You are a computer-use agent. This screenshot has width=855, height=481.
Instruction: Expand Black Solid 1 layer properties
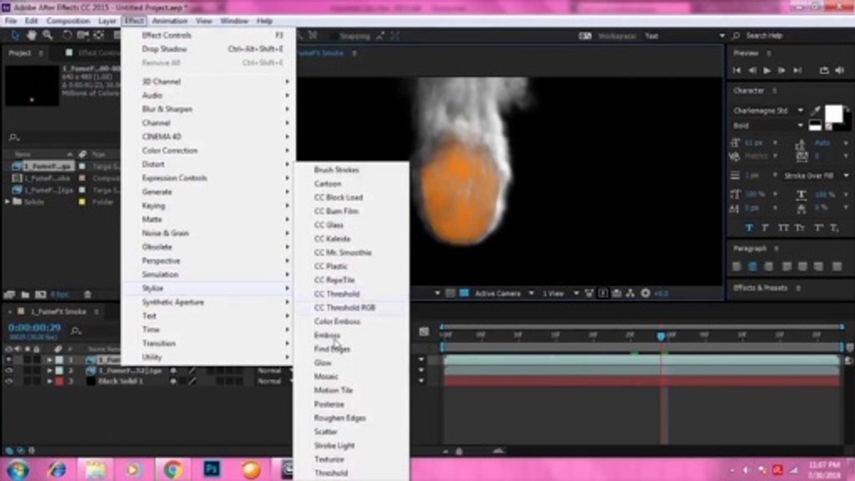tap(49, 381)
